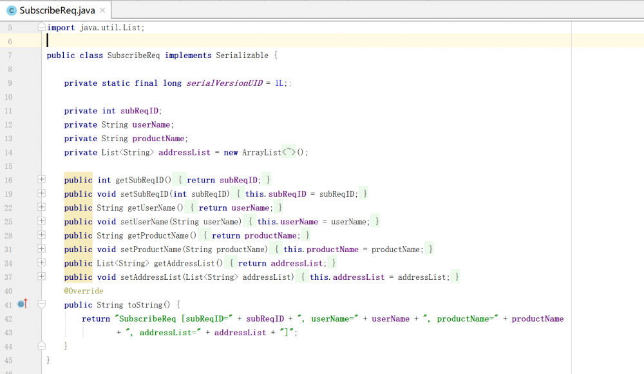Click line number 41 in the gutter

pyautogui.click(x=8, y=305)
